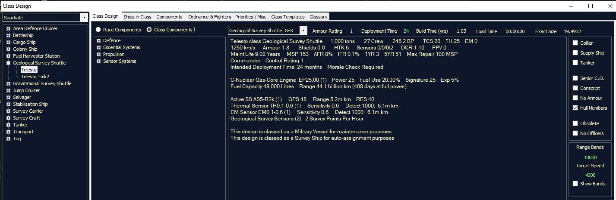Expand the Fuel Harvester Station node

[8, 56]
